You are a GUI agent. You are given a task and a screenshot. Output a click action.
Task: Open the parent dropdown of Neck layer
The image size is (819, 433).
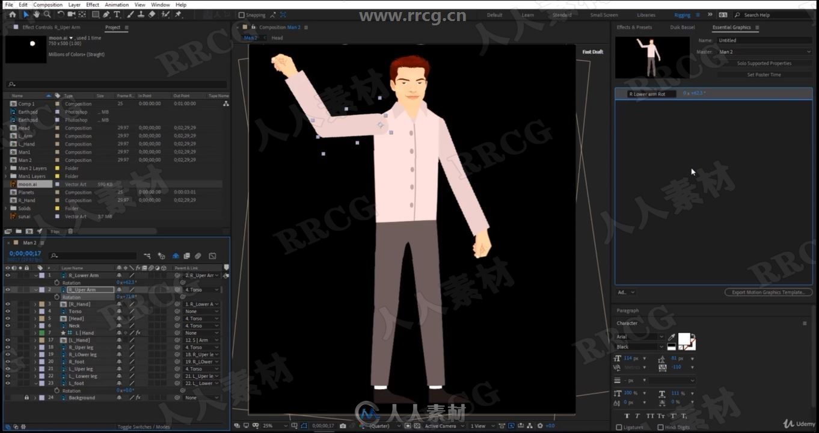[x=201, y=326]
